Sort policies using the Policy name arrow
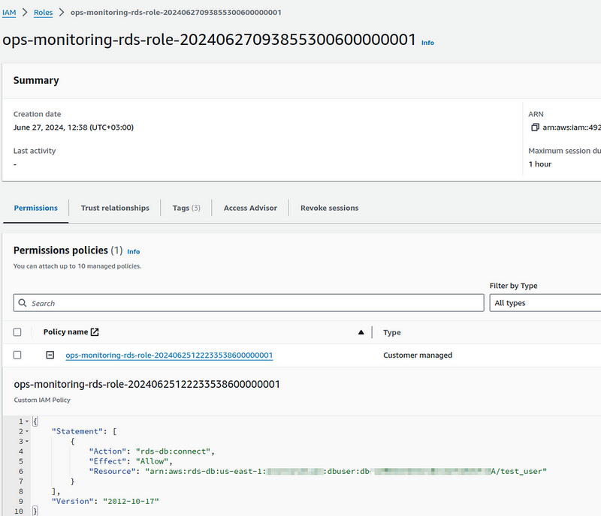This screenshot has height=516, width=601. (361, 332)
